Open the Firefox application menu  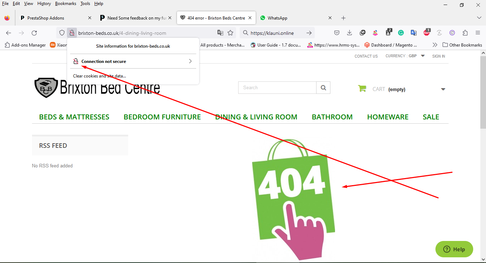[x=478, y=33]
